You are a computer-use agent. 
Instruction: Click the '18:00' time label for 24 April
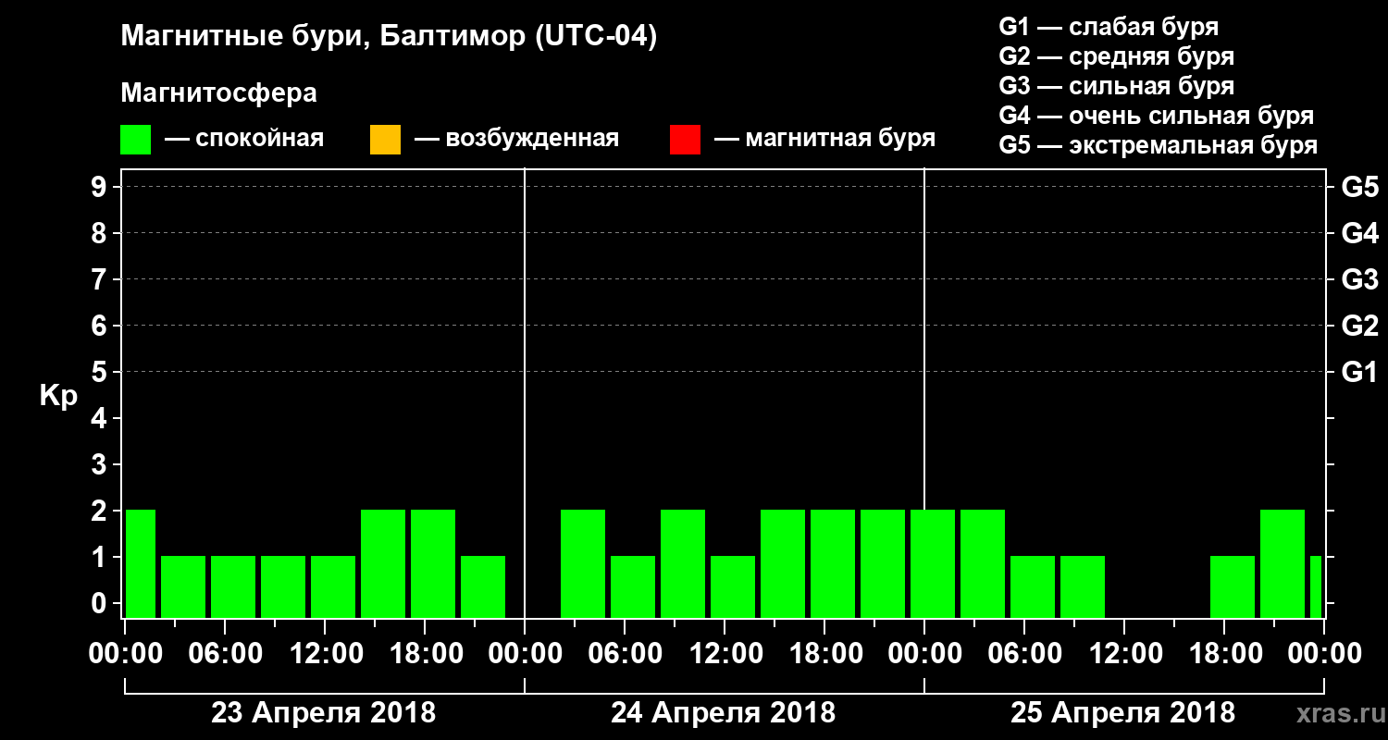tap(824, 654)
